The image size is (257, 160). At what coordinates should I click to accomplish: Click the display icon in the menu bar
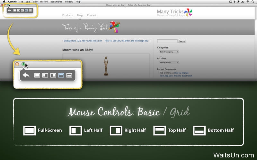coord(230,2)
